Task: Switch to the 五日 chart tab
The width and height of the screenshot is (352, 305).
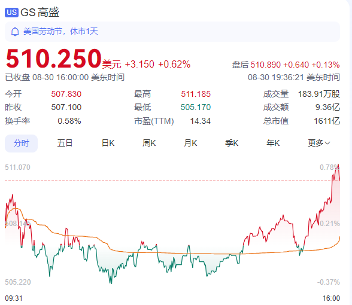Action: coord(65,143)
